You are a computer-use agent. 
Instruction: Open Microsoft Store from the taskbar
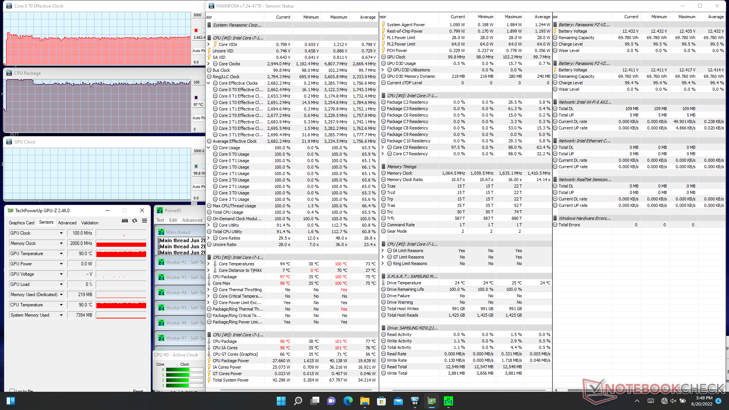pyautogui.click(x=381, y=401)
